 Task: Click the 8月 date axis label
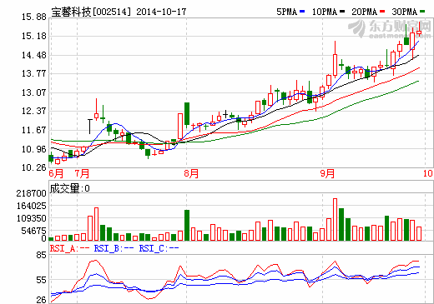tap(191, 174)
